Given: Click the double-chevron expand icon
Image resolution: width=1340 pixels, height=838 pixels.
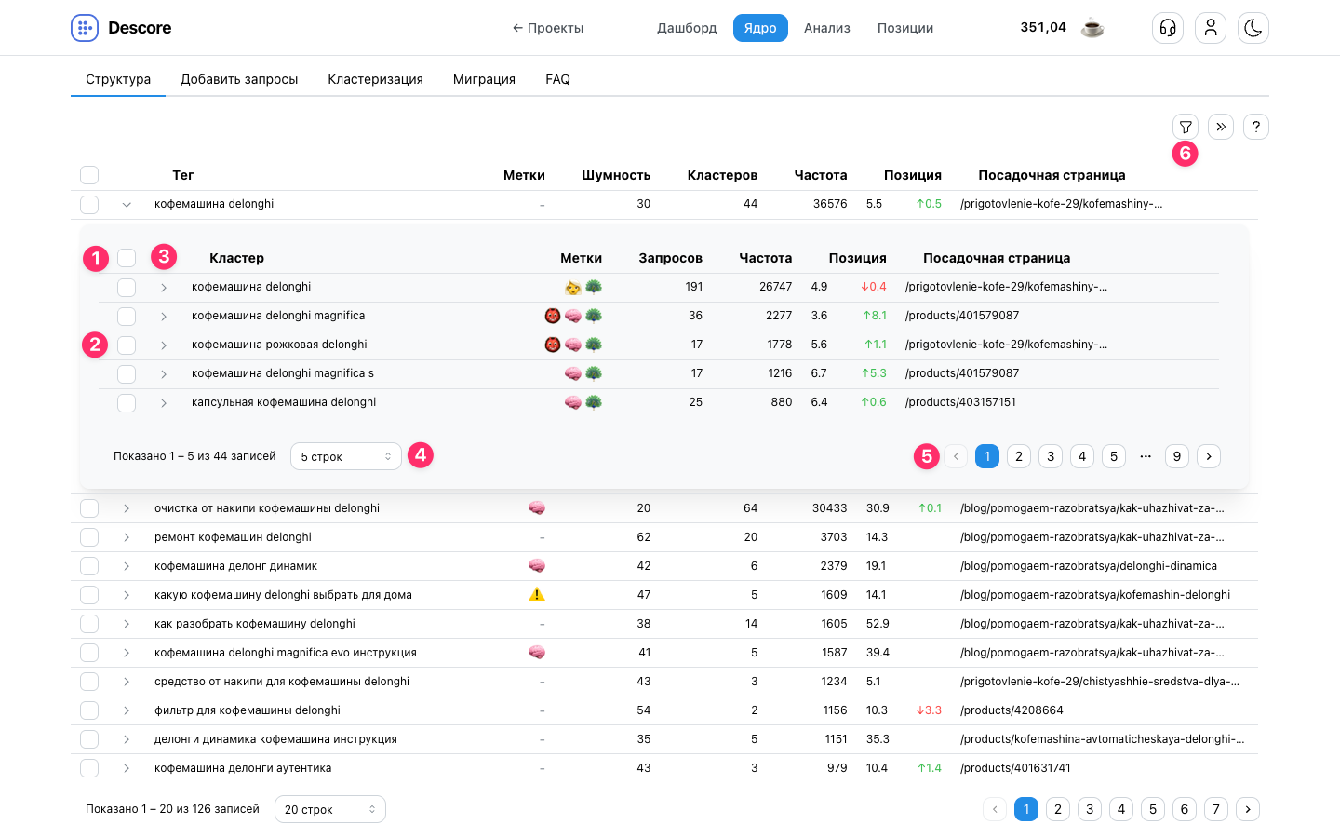Looking at the screenshot, I should 1221,127.
